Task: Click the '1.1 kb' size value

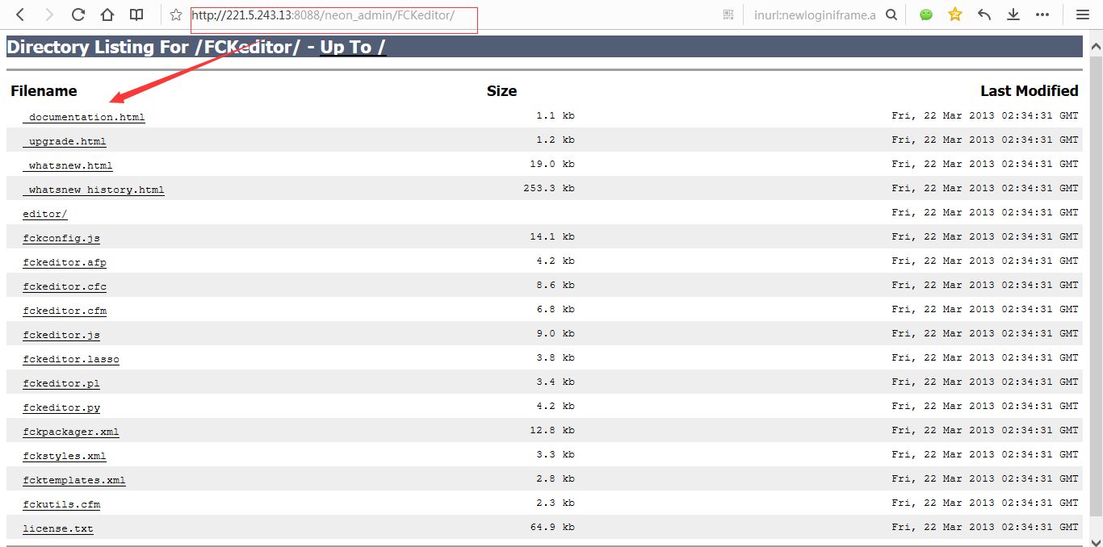Action: (x=556, y=115)
